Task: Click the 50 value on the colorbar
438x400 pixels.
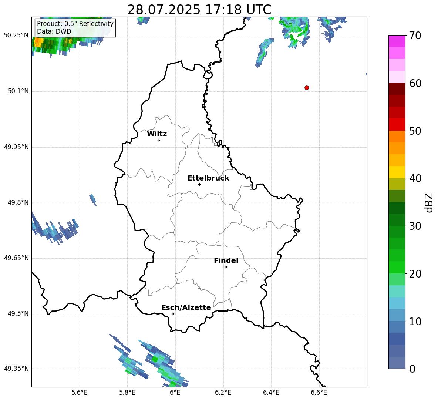Action: [415, 131]
